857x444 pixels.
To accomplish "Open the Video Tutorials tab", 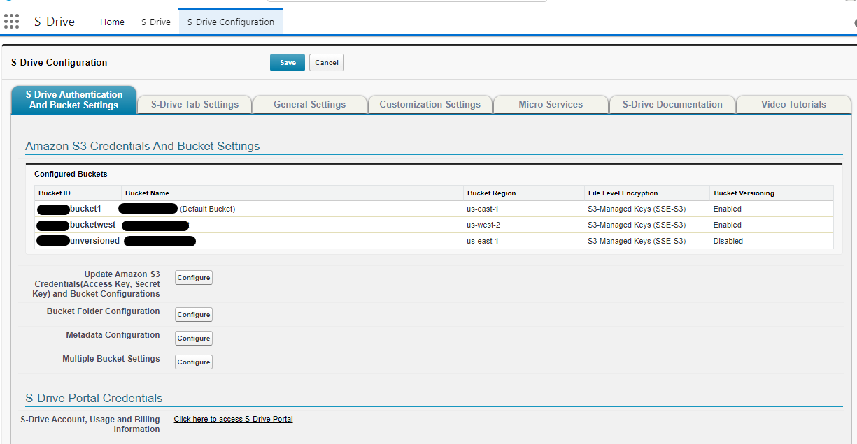I will click(793, 105).
